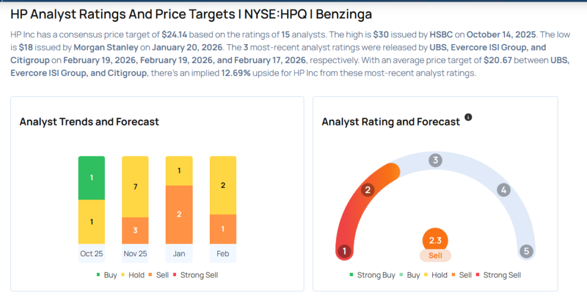The width and height of the screenshot is (587, 298).
Task: Click gauge marker number 1
Action: (345, 251)
